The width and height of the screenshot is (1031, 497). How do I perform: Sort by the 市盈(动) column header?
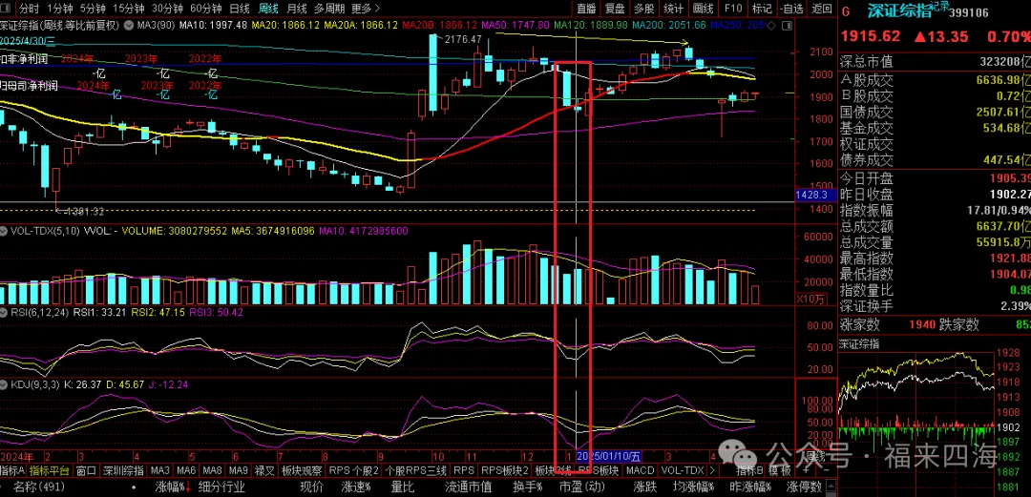tap(582, 487)
